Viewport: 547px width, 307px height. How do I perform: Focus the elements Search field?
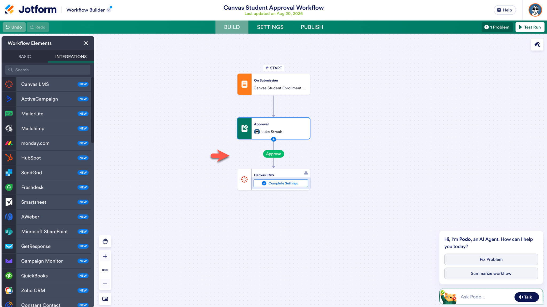coord(48,70)
